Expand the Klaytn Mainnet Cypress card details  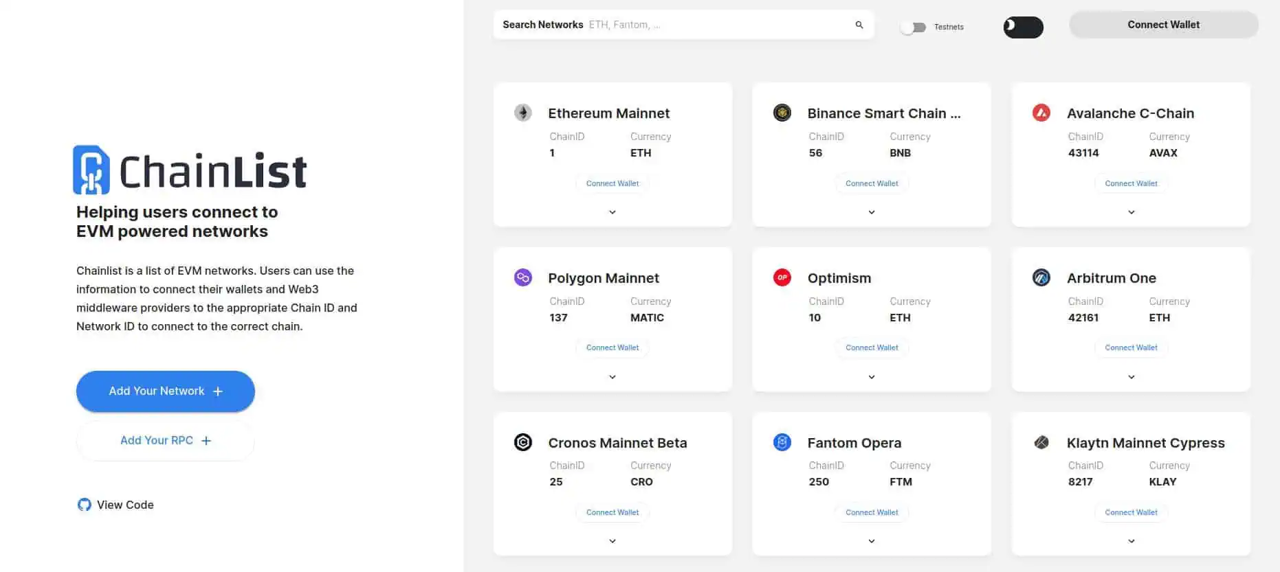point(1132,541)
